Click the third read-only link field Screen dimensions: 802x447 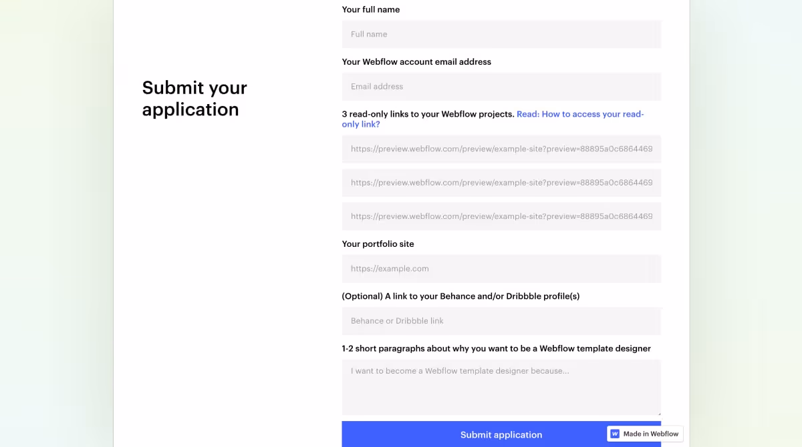tap(501, 215)
